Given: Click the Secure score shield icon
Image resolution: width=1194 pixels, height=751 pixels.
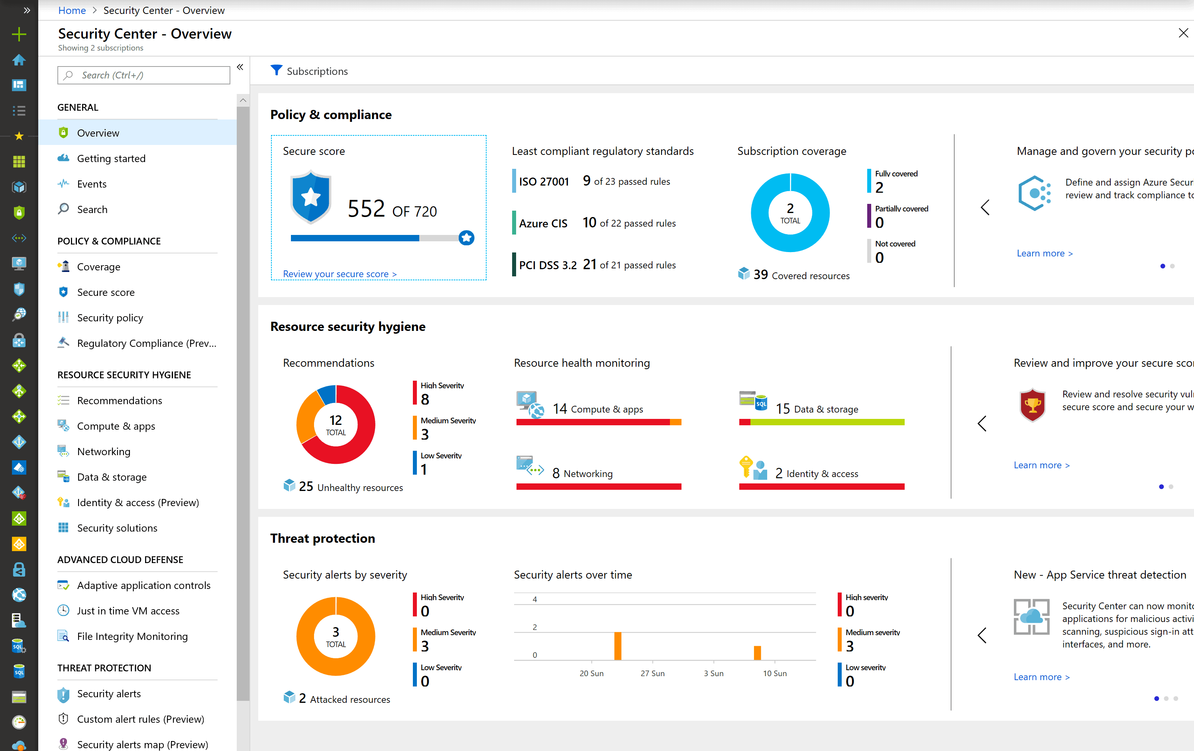Looking at the screenshot, I should click(311, 197).
